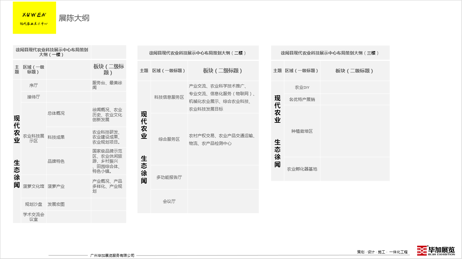The image size is (462, 259).
Task: Click the 多功能报告厅 cell
Action: pyautogui.click(x=169, y=177)
